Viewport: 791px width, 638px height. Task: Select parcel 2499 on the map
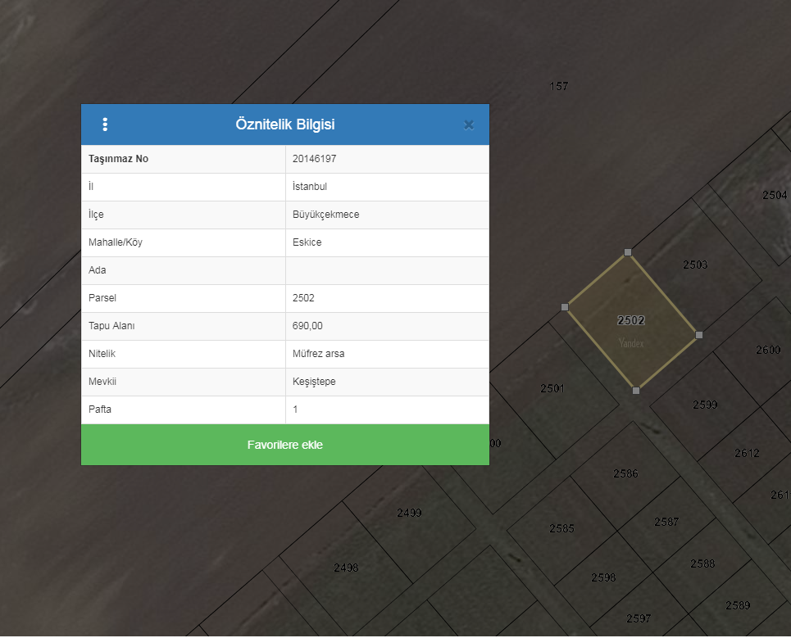pyautogui.click(x=409, y=513)
